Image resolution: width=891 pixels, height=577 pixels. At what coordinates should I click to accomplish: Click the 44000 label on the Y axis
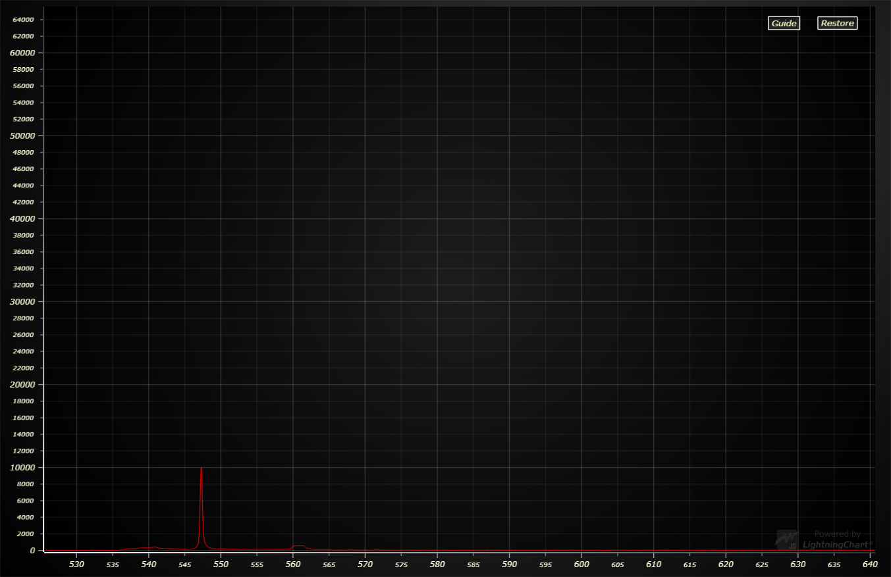[24, 186]
